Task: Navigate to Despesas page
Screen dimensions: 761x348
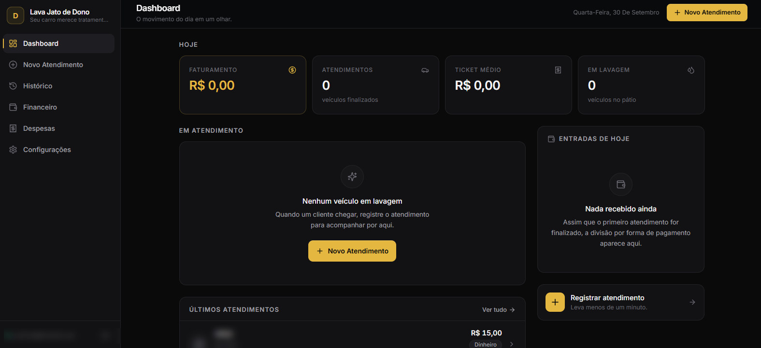Action: pyautogui.click(x=58, y=128)
